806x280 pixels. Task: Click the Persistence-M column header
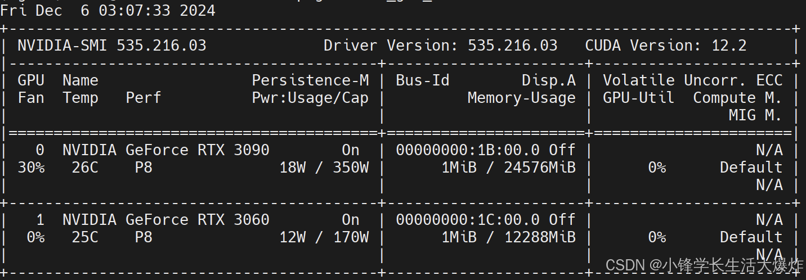(310, 80)
